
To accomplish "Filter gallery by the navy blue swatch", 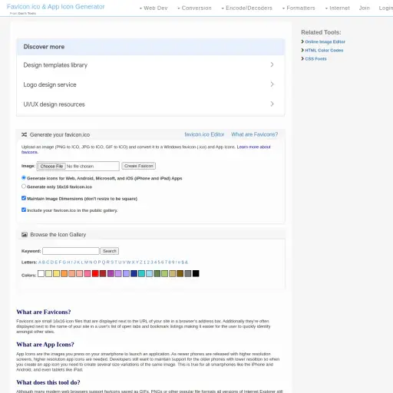I will [x=134, y=274].
